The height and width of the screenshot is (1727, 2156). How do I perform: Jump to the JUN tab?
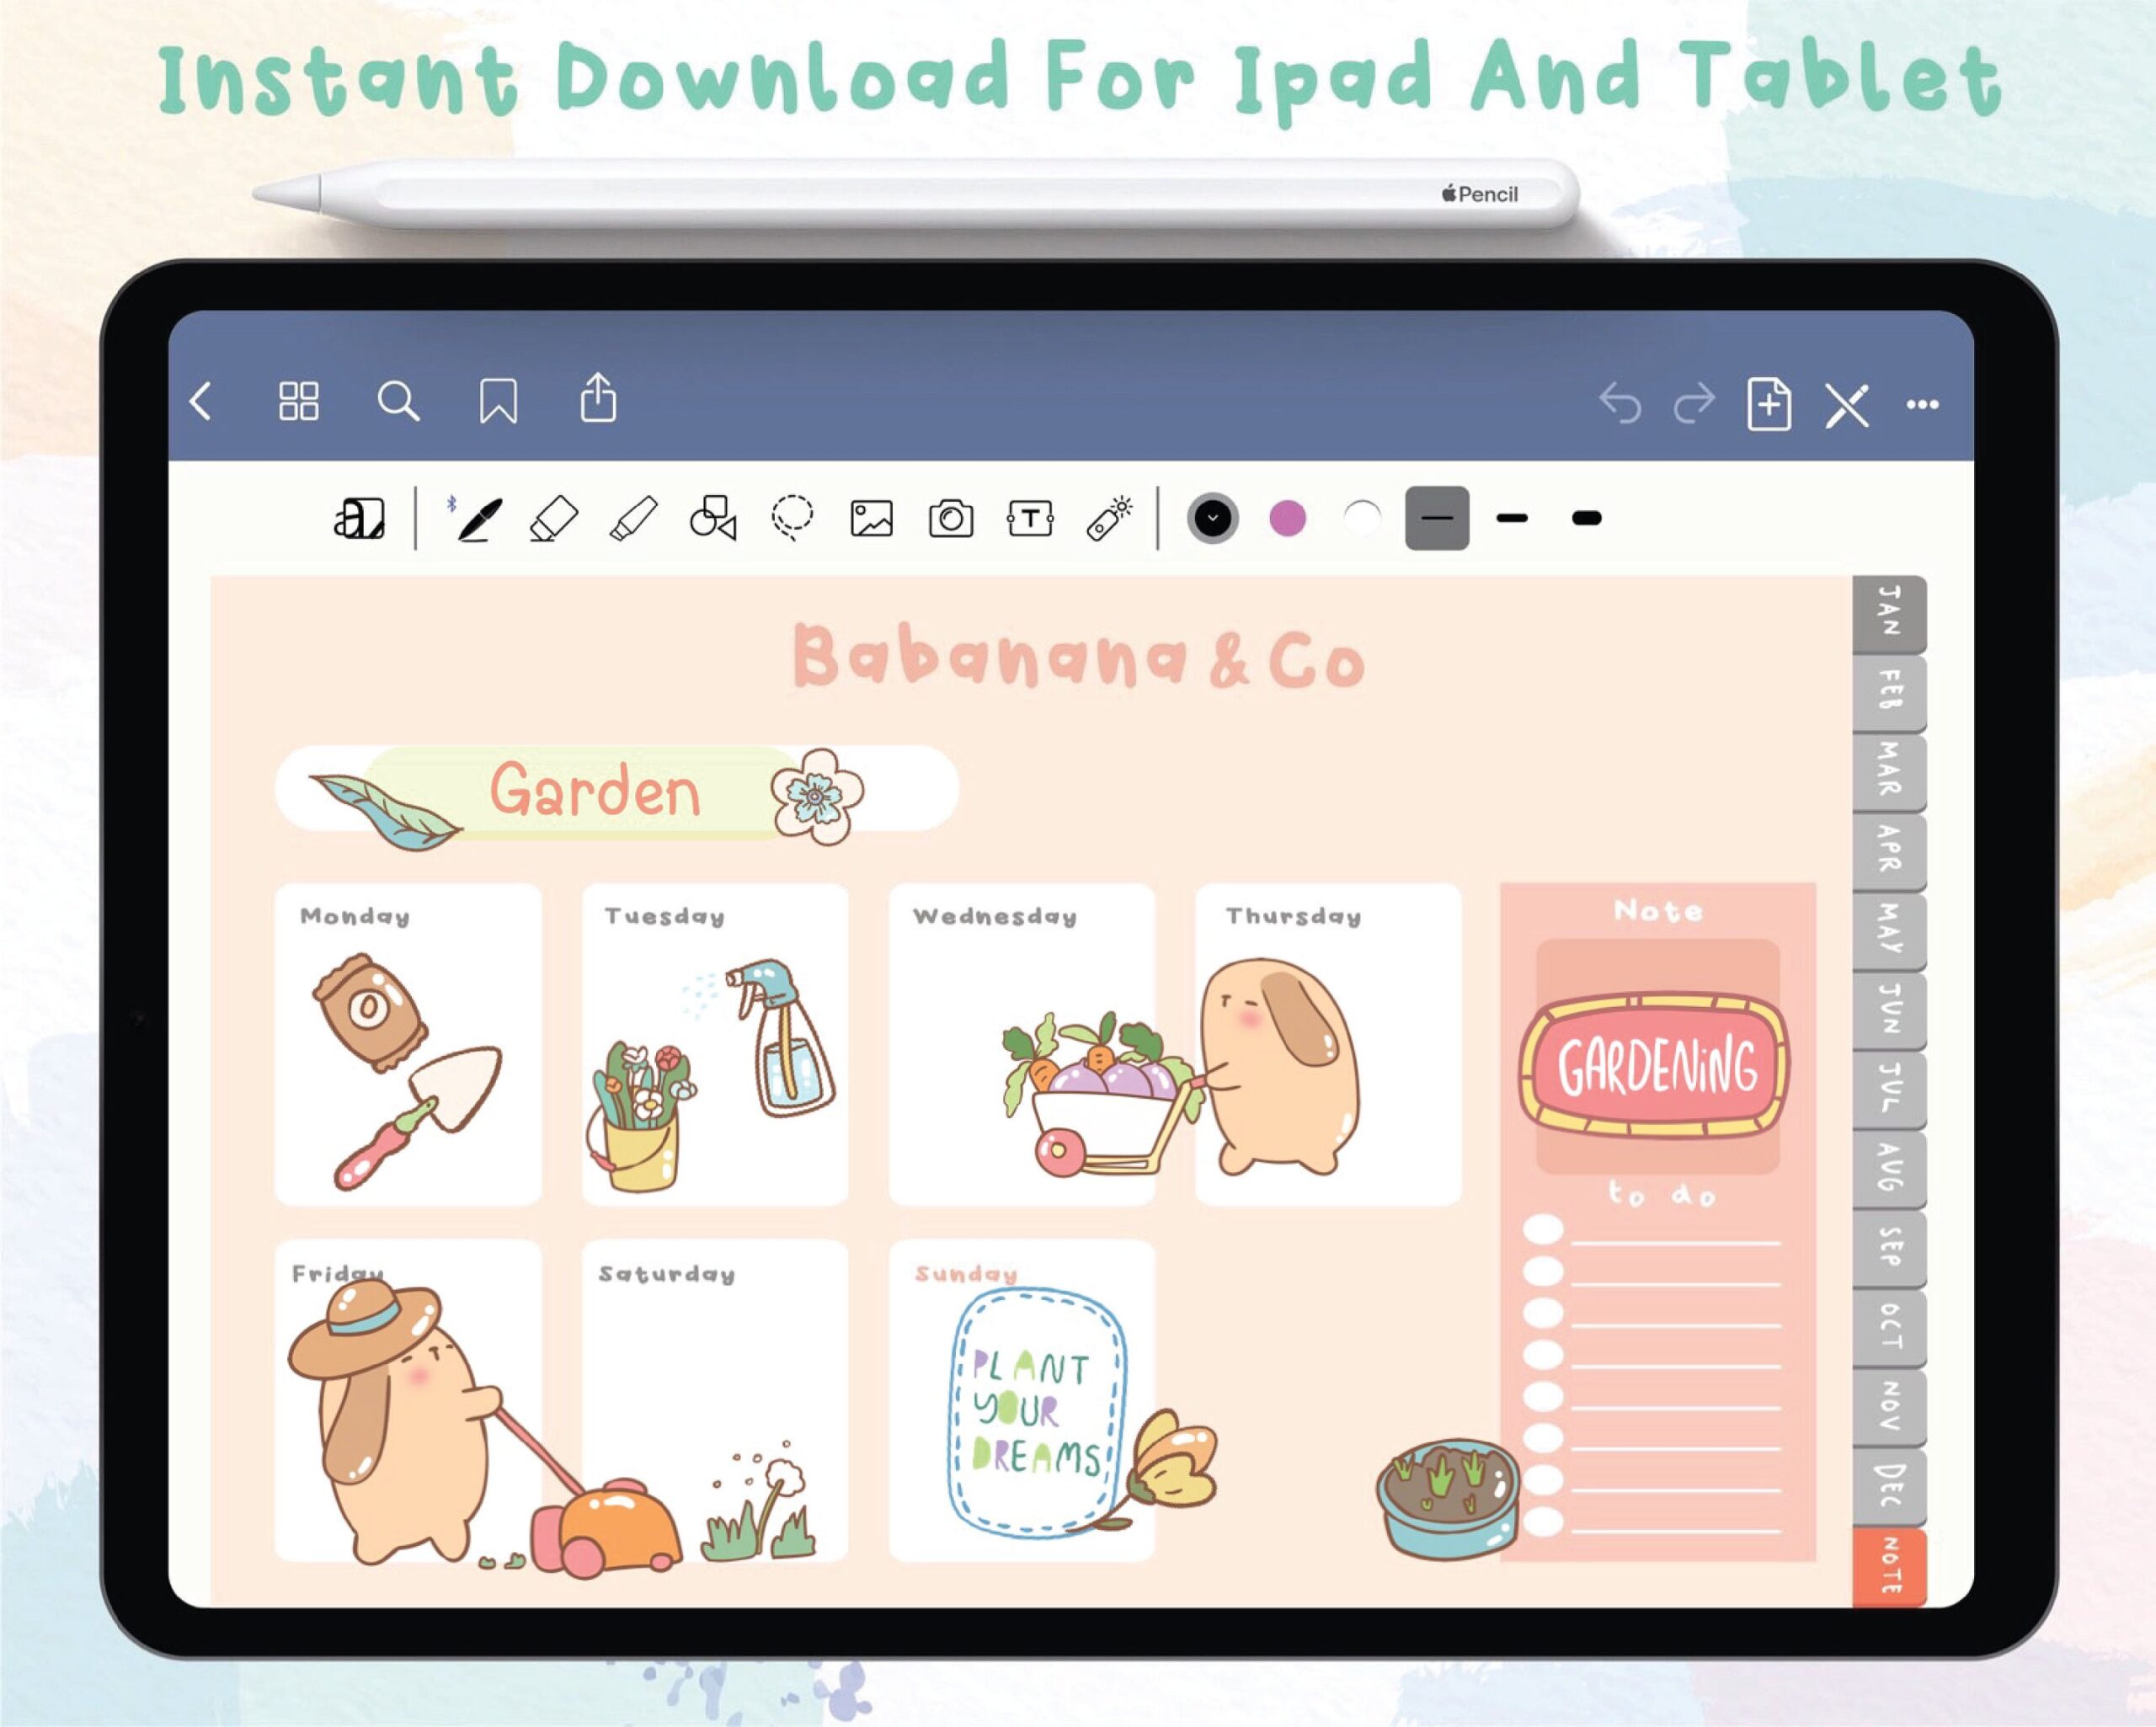(x=1889, y=1010)
